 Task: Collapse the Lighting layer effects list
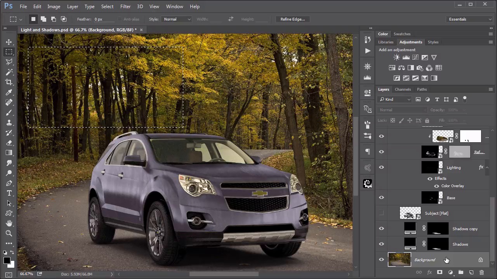click(487, 167)
